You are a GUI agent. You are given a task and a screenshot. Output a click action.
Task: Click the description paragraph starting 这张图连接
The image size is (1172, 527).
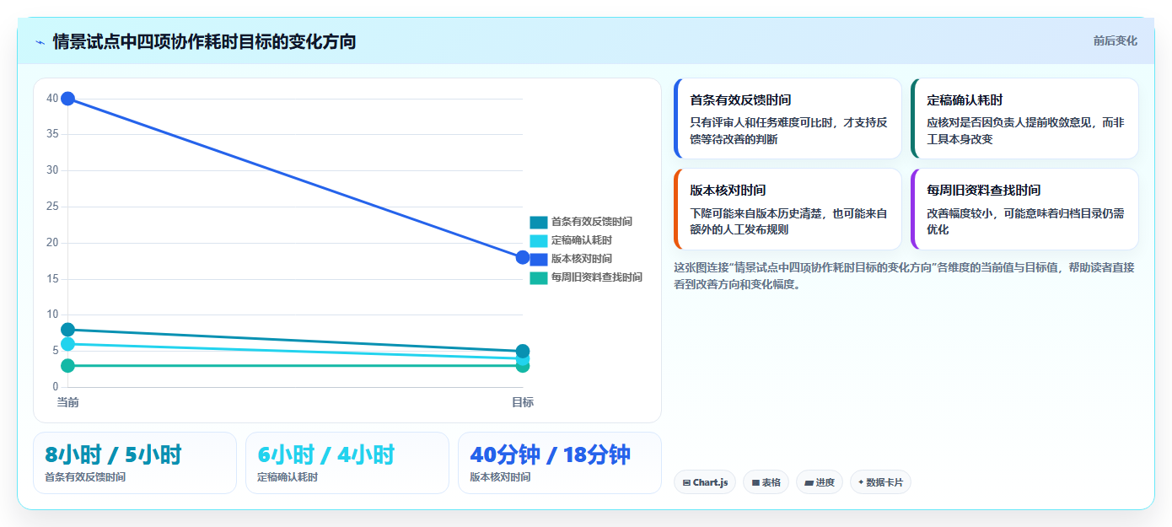coord(904,276)
